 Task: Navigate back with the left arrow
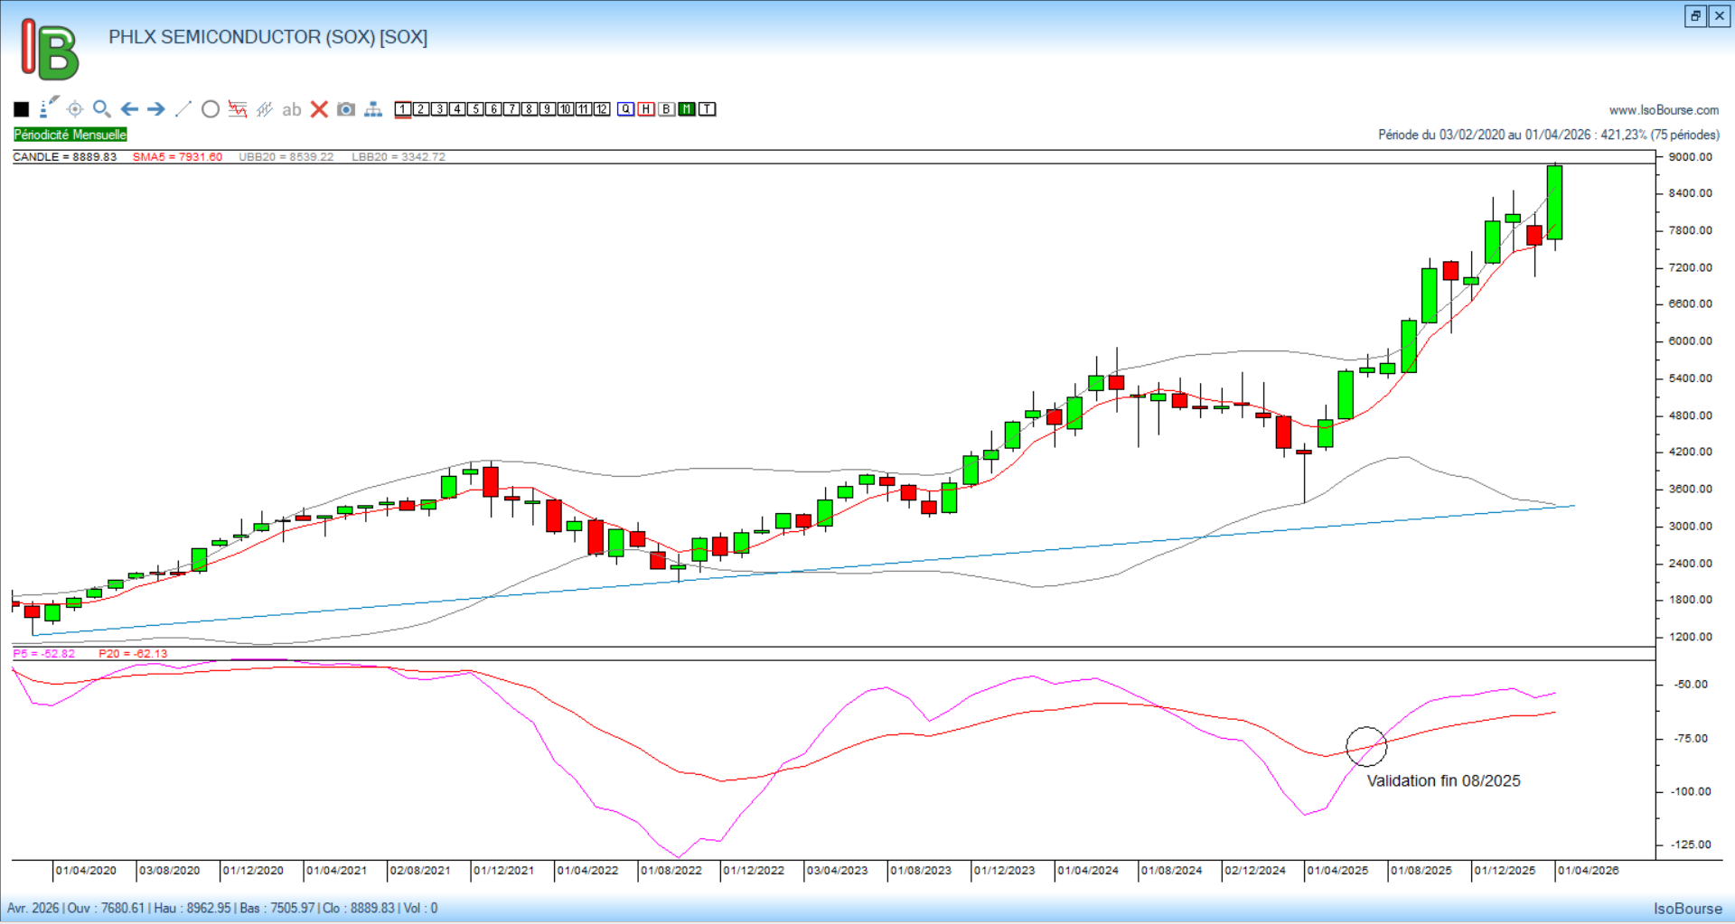click(x=129, y=109)
